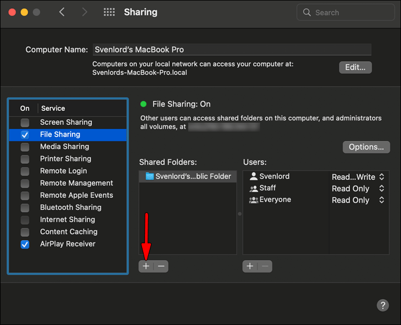Click the Svenlord single-user icon
Image resolution: width=401 pixels, height=325 pixels.
click(x=253, y=176)
